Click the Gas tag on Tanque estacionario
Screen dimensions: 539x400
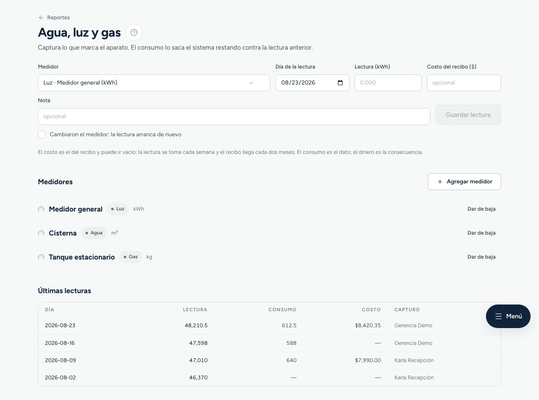click(131, 257)
